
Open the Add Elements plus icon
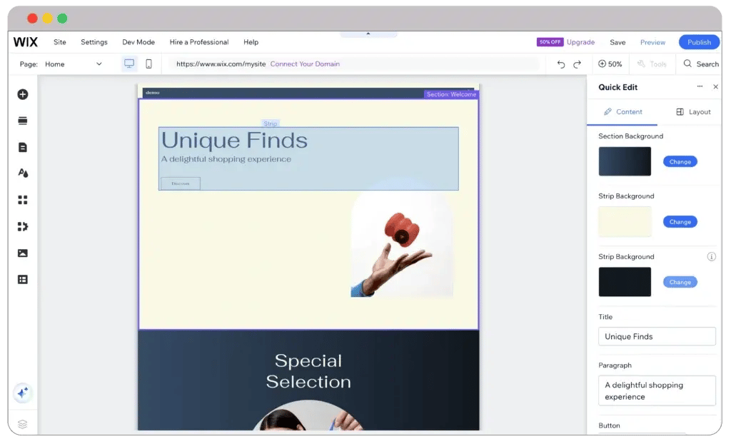(x=22, y=94)
